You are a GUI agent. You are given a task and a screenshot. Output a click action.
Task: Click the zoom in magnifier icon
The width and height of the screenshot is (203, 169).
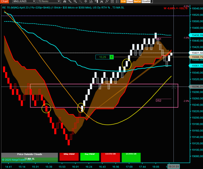pos(75,1)
